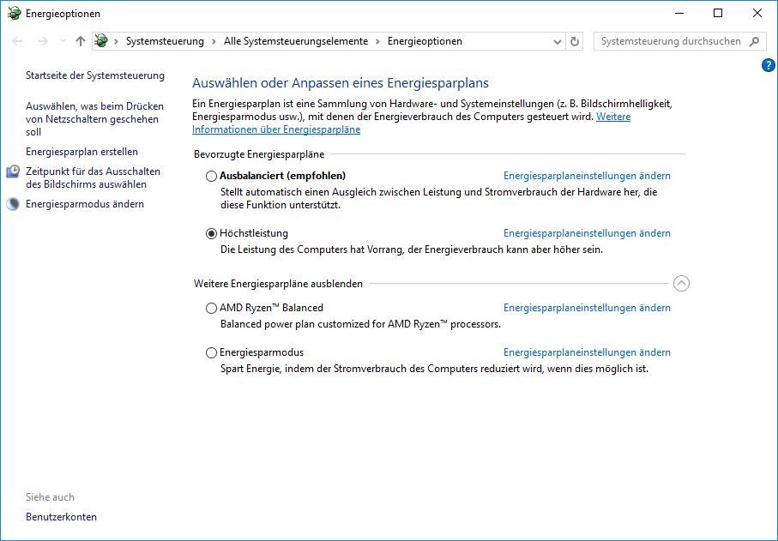778x541 pixels.
Task: Open Energiesparmodus ändern link
Action: click(85, 204)
